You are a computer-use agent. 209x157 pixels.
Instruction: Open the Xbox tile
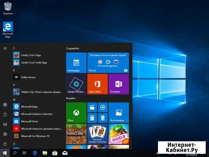[76, 113]
